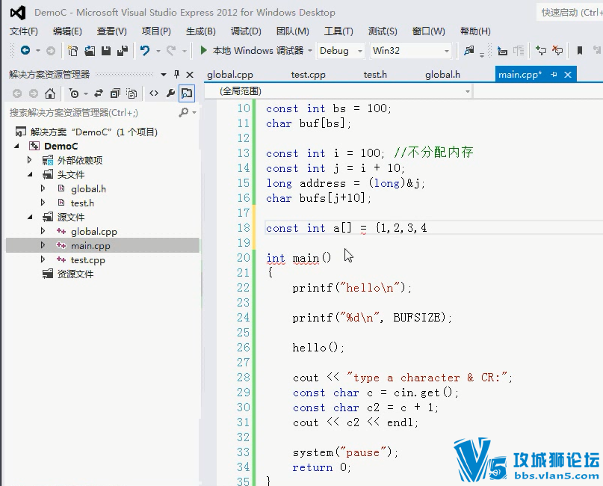The width and height of the screenshot is (603, 486).
Task: Collapse the 头文件 folder
Action: [x=30, y=175]
